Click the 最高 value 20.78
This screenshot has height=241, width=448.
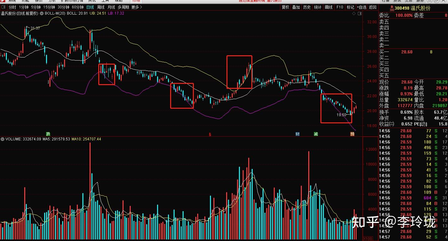pos(441,88)
